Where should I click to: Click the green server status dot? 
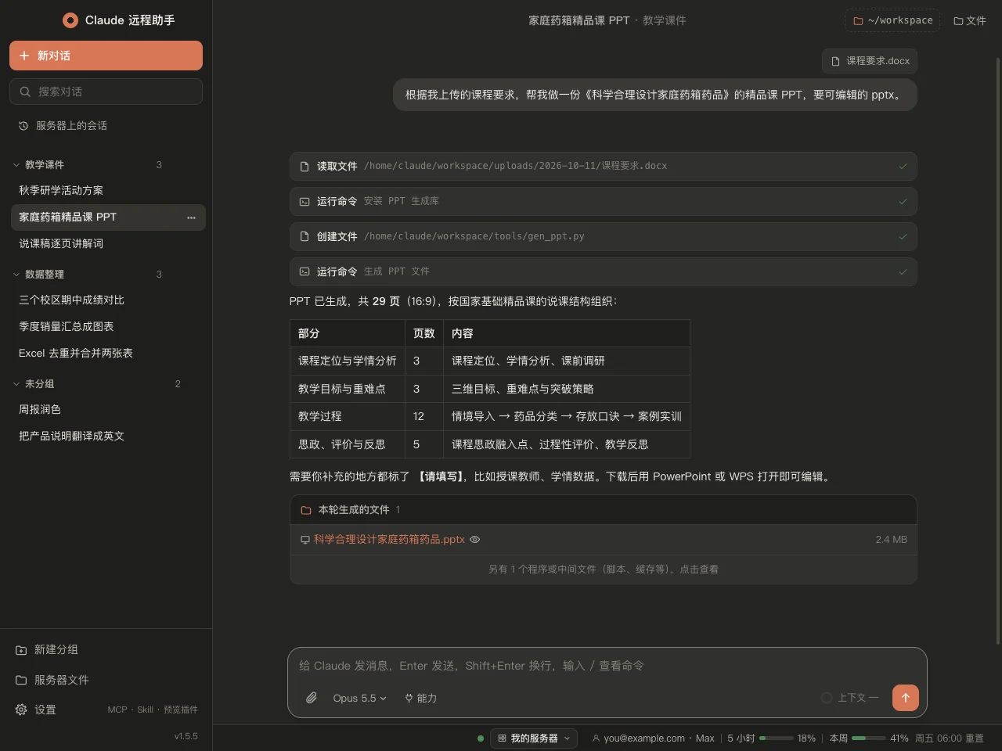(x=481, y=738)
